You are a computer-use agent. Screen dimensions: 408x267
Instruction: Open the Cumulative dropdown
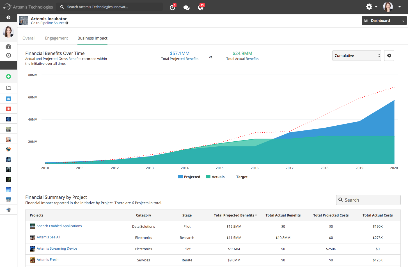pos(357,56)
